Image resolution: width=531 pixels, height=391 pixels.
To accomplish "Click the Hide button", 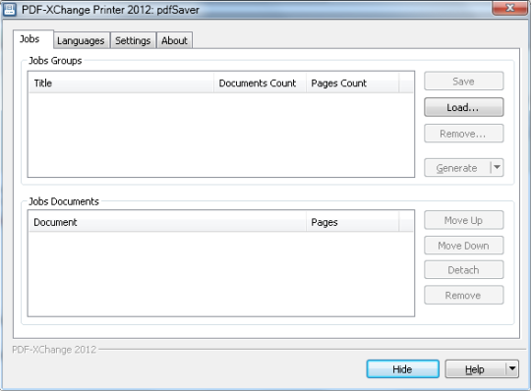I will 402,369.
